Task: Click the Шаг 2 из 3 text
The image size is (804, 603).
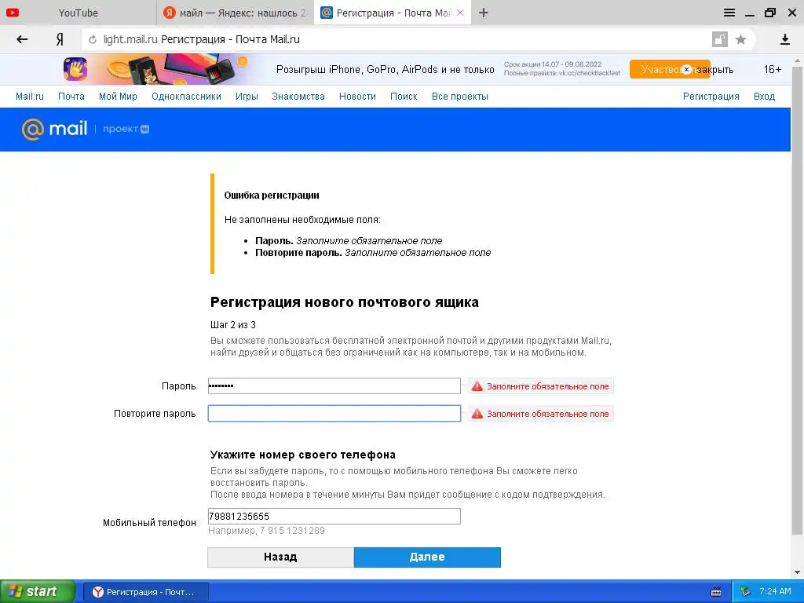Action: click(232, 325)
